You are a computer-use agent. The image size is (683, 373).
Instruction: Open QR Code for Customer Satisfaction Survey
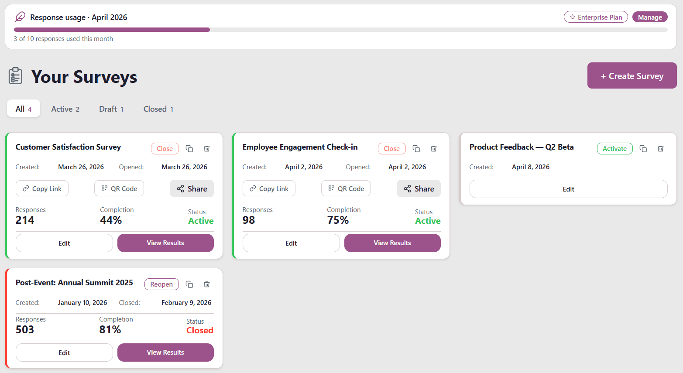click(x=119, y=188)
